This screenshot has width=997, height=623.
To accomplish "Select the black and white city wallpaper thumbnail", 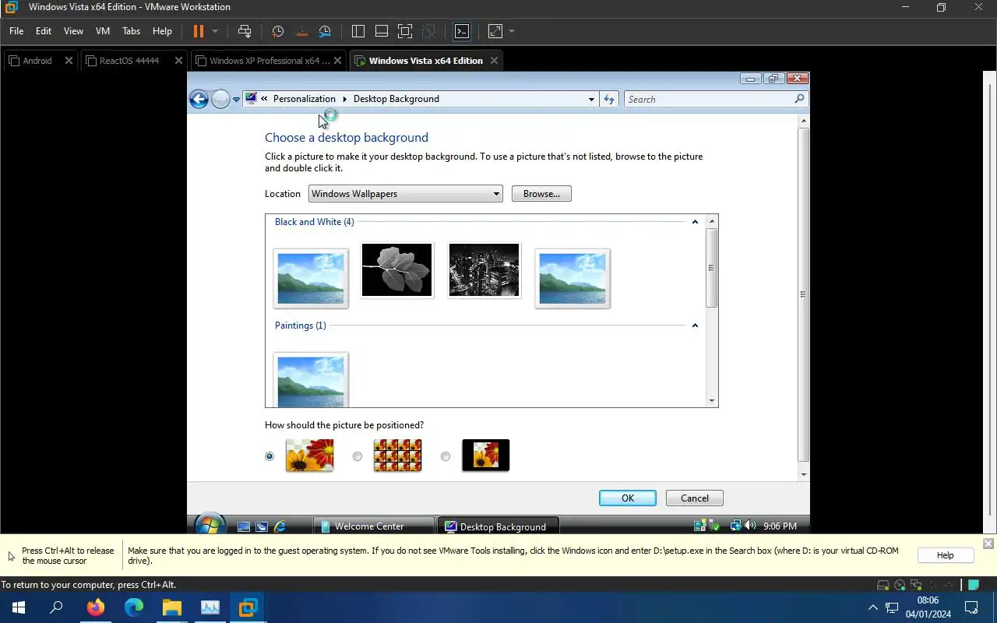I will coord(484,270).
